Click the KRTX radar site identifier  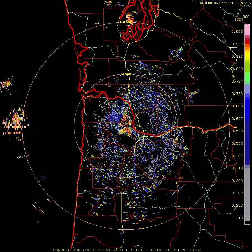pyautogui.click(x=157, y=250)
